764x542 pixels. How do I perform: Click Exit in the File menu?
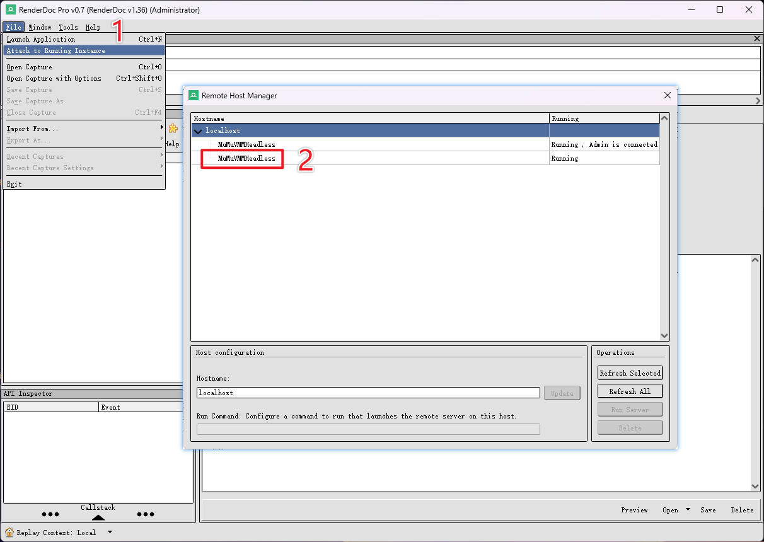[83, 184]
